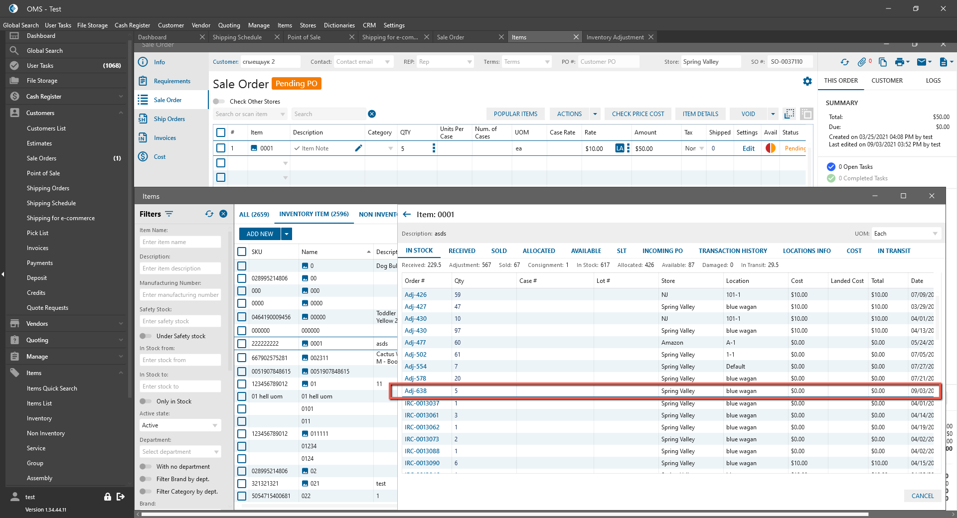Open the Active state dropdown
This screenshot has width=957, height=518.
(x=180, y=425)
